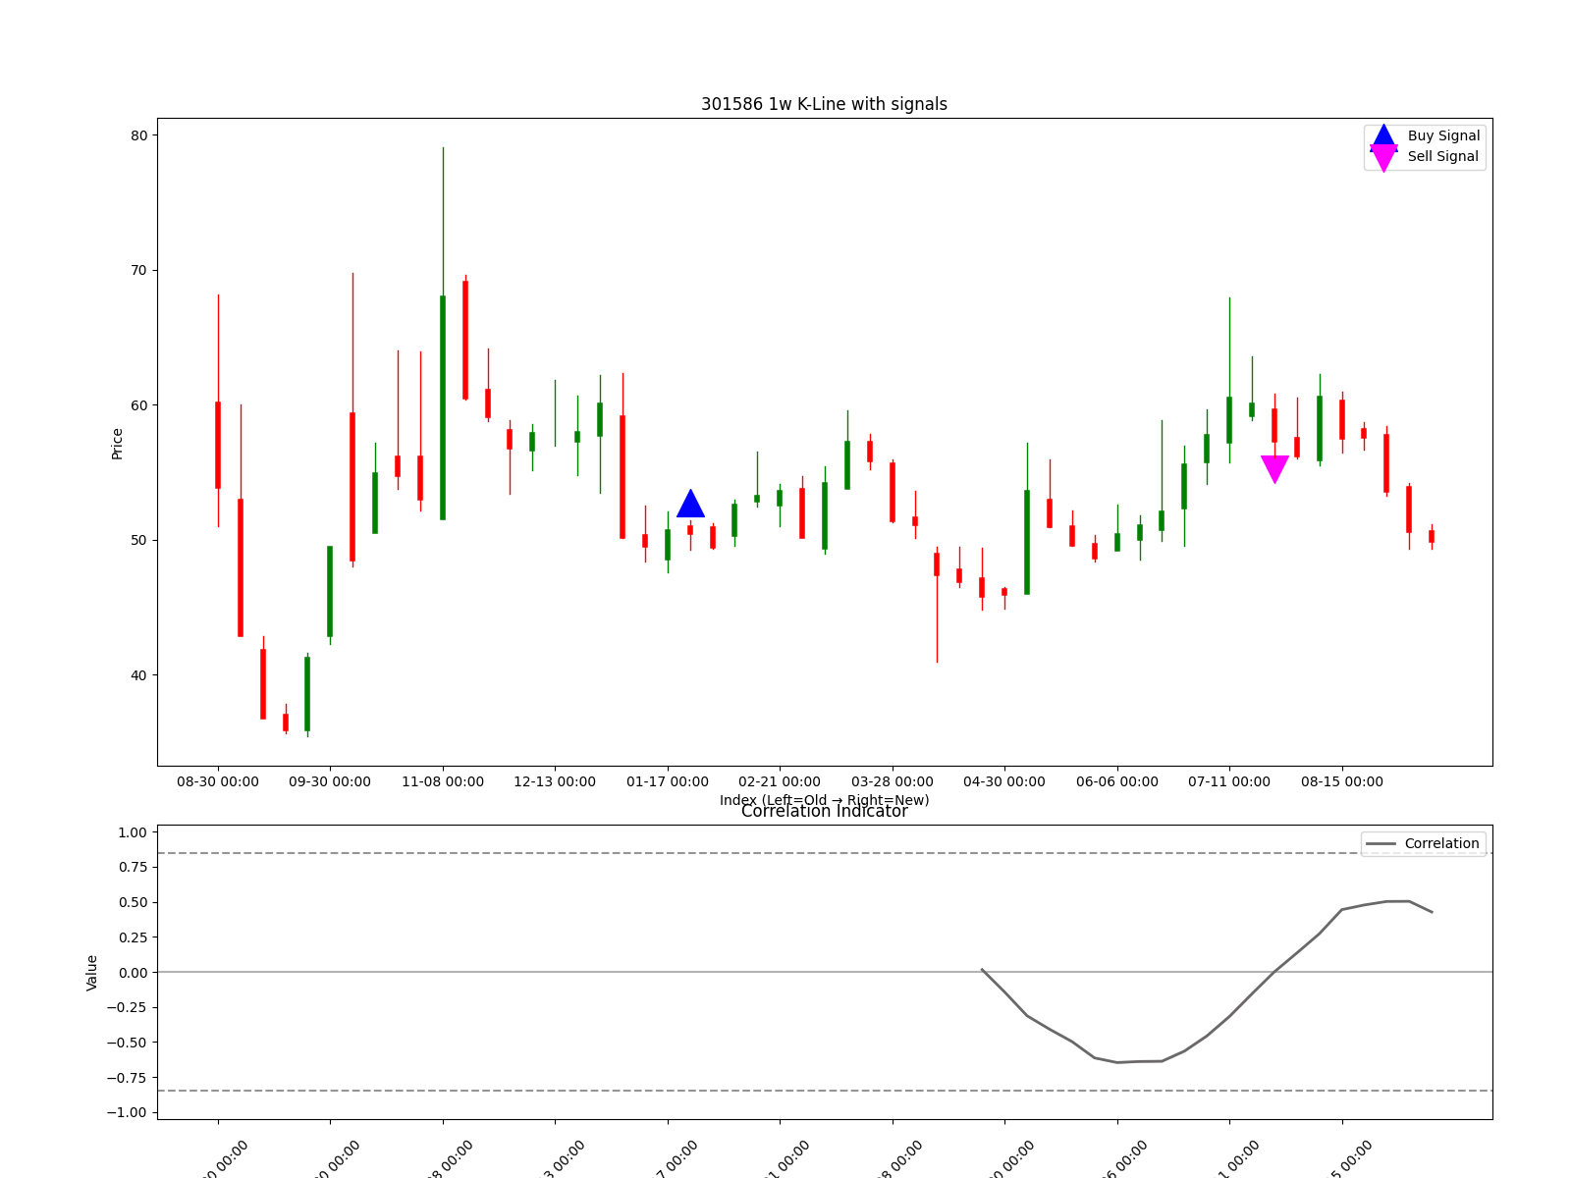
Task: Click the '09-30 00:00' date tick label
Action: point(330,782)
